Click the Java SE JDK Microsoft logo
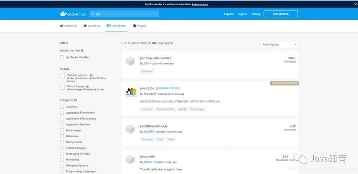The image size is (358, 174). (131, 92)
